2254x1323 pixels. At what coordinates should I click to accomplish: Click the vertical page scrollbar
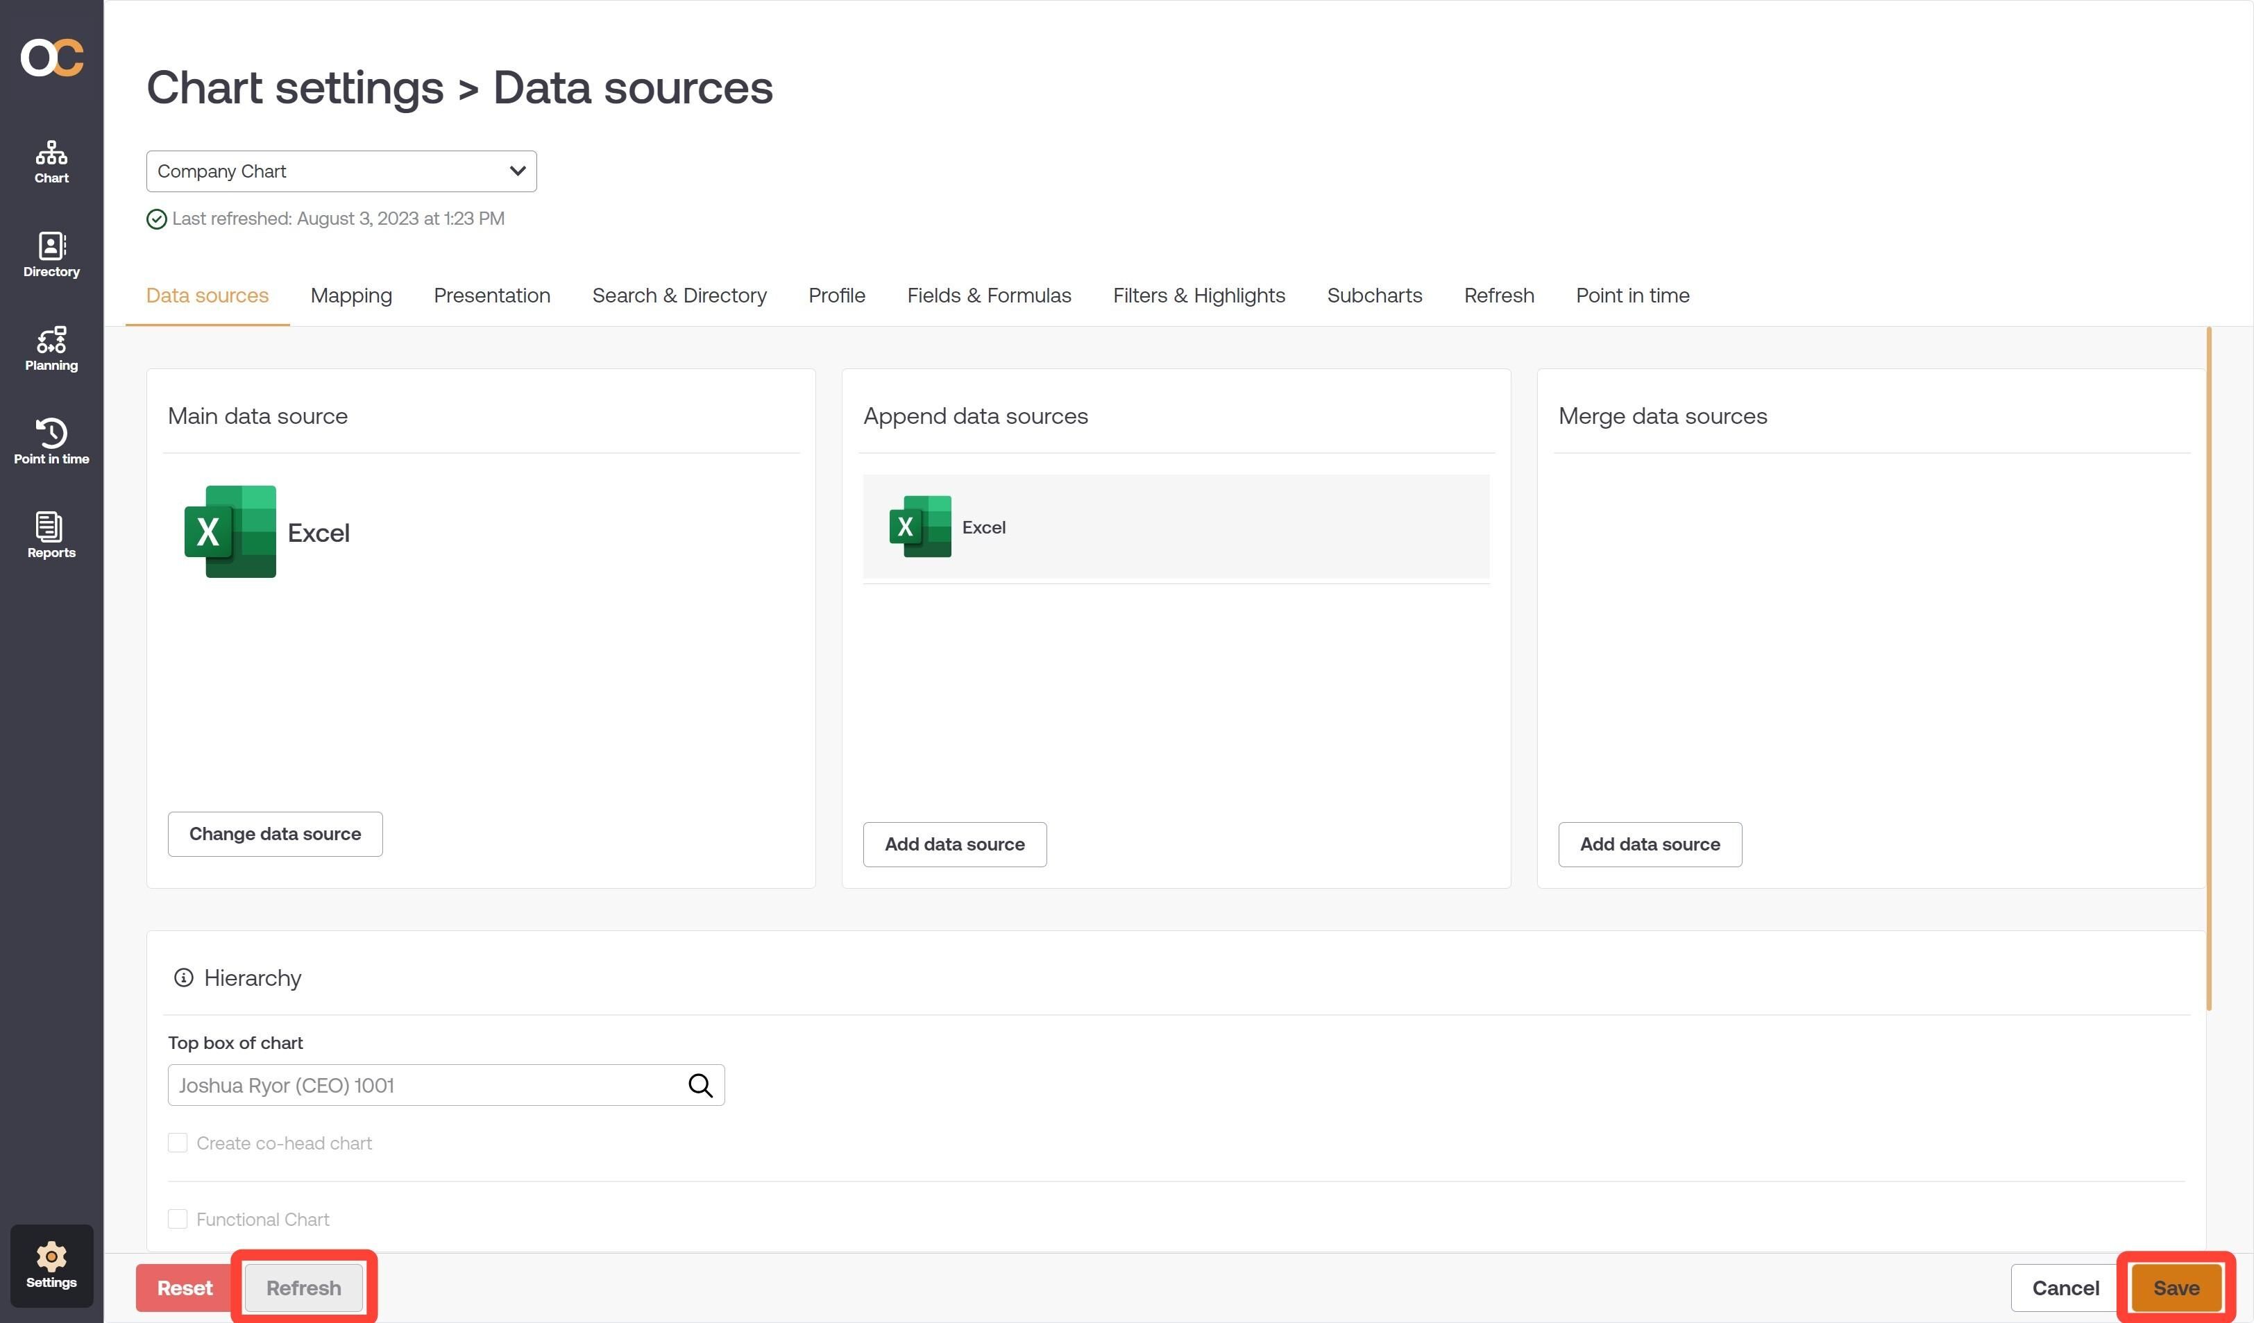tap(2208, 670)
